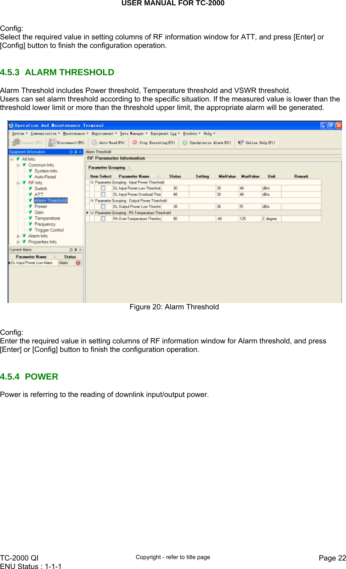Float the Equipment Information panel window
346x569 pixels.
pos(71,152)
